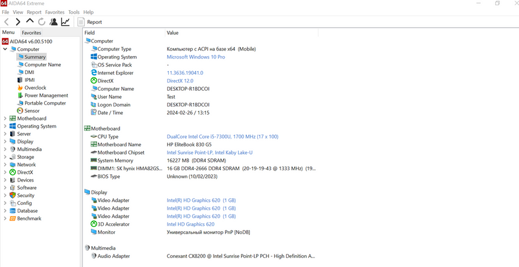Open the Favorites menu in menu bar
The height and width of the screenshot is (267, 519).
coord(55,12)
